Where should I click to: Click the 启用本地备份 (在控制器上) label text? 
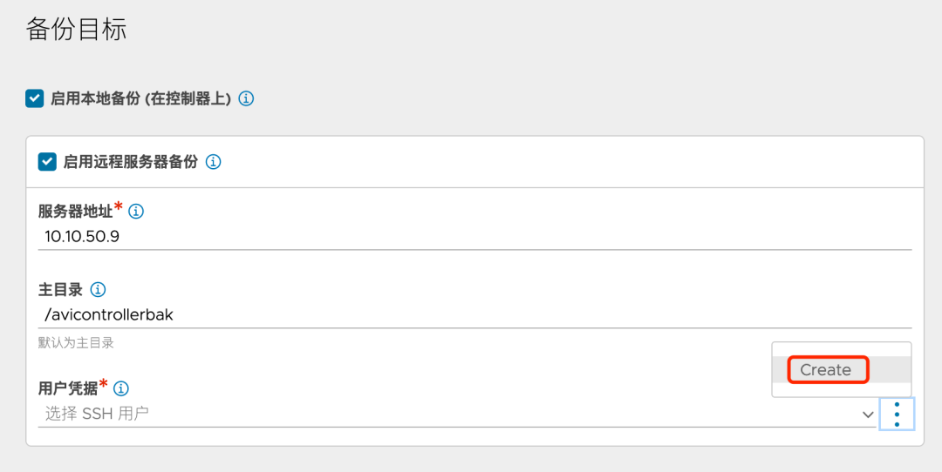[140, 98]
